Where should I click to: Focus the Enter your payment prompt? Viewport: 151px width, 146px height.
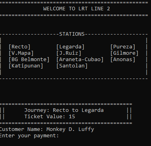click(x=29, y=136)
